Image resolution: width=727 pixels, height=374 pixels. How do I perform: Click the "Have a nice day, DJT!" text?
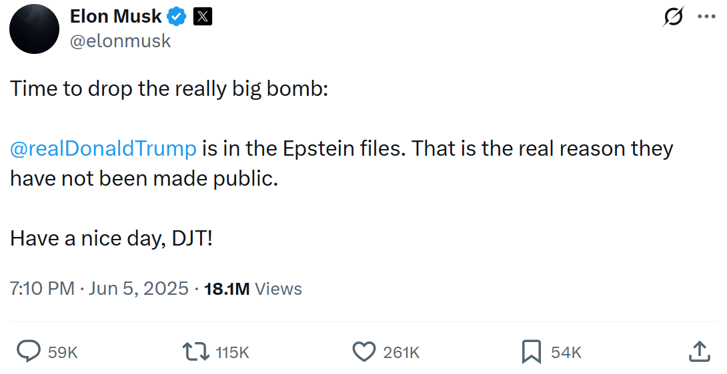pyautogui.click(x=111, y=238)
